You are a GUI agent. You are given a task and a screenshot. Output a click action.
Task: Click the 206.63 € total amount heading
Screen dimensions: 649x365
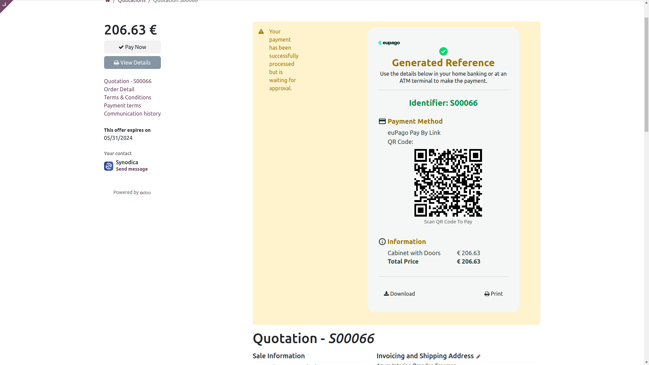pyautogui.click(x=130, y=30)
